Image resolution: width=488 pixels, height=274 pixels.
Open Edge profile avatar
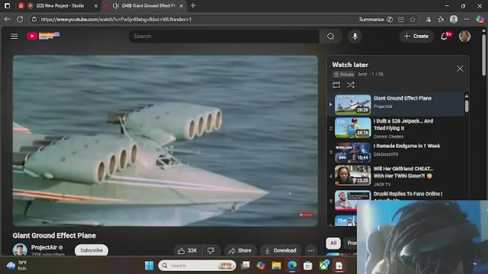tap(454, 19)
